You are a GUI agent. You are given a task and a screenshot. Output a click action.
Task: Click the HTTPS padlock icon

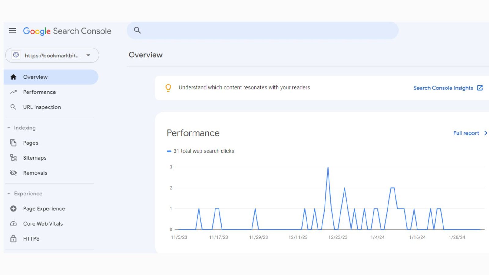point(13,239)
